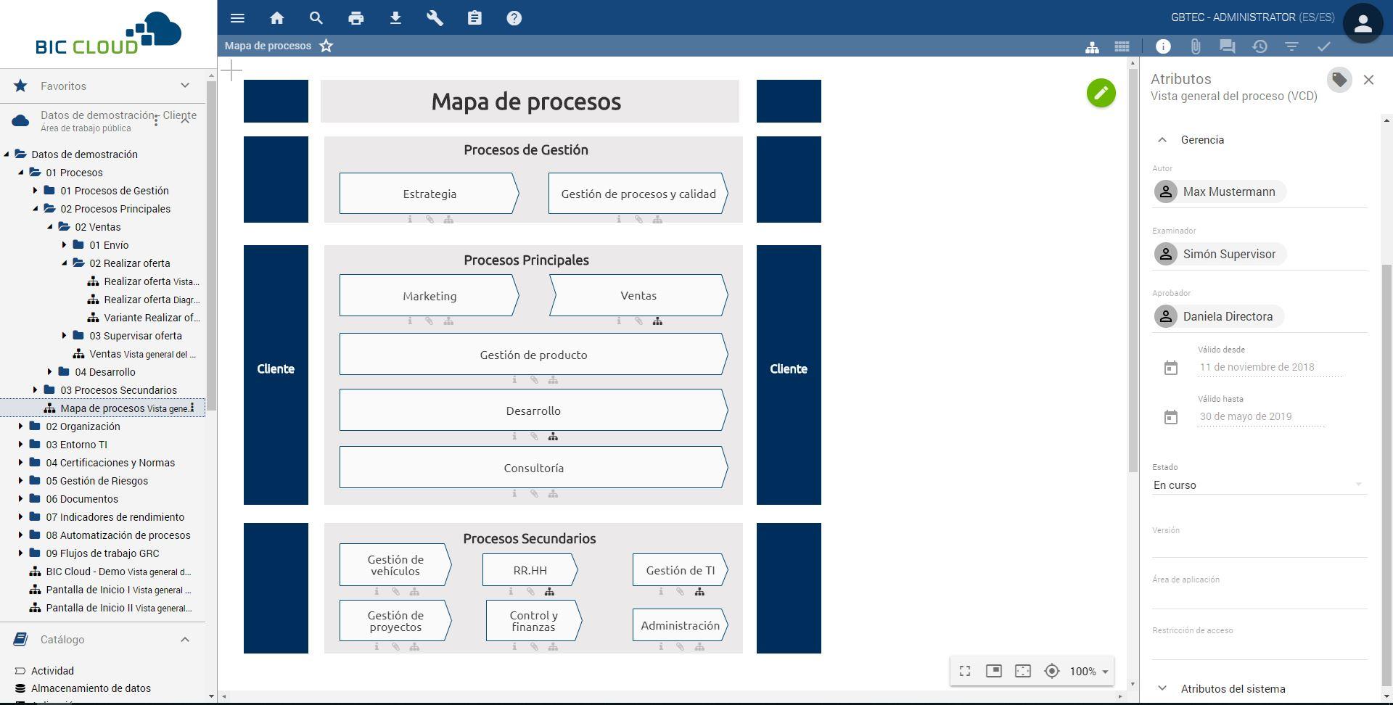
Task: Expand the Favoritos section
Action: point(185,86)
